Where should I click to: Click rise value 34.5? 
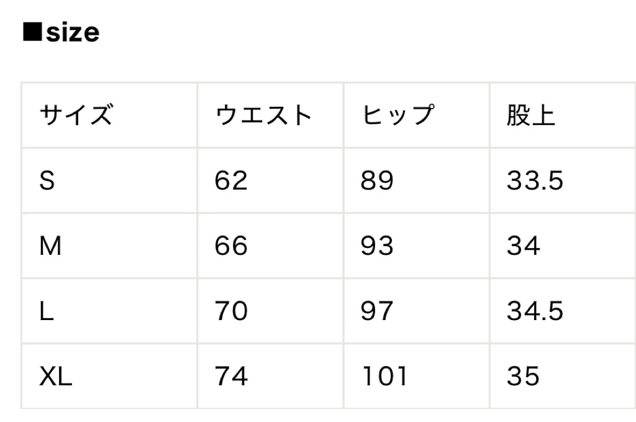pyautogui.click(x=535, y=311)
